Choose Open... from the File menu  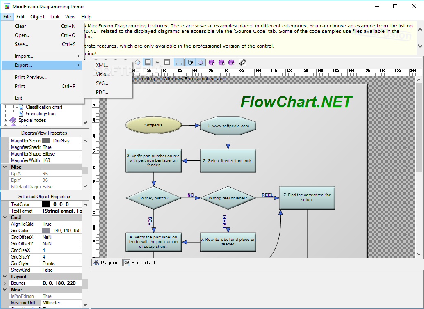[42, 35]
